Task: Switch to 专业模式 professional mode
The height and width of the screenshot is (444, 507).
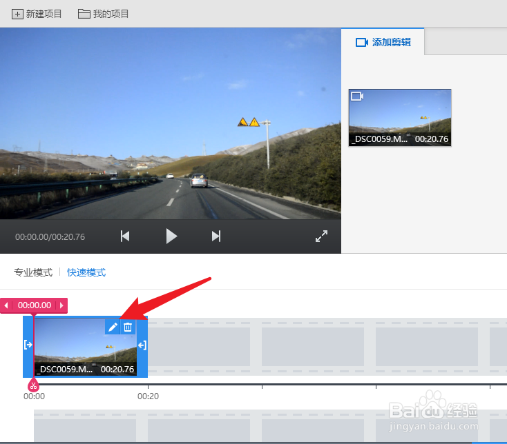Action: [x=33, y=272]
